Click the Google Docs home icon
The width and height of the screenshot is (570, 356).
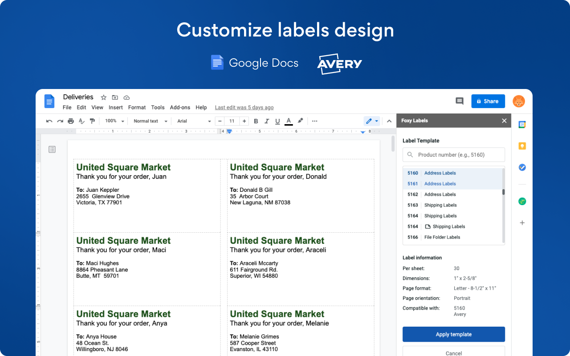(49, 101)
